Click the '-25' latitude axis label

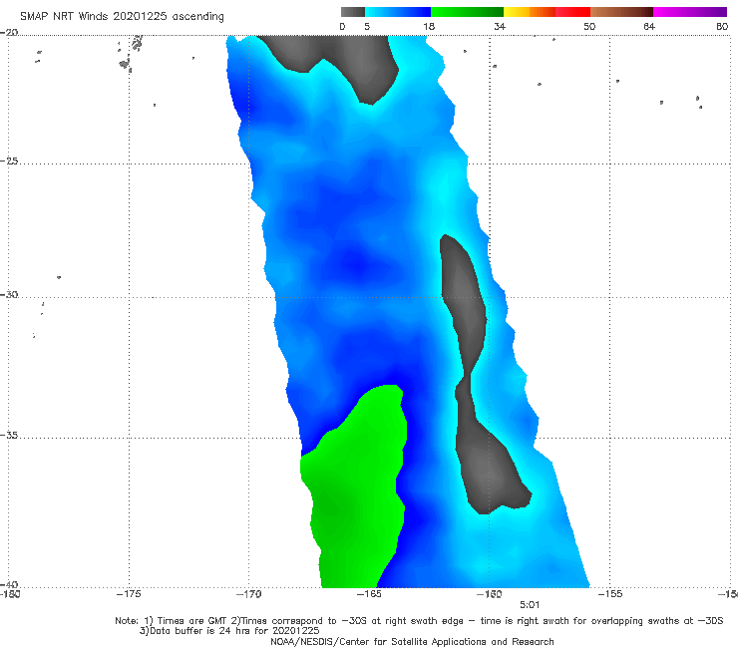(x=9, y=161)
